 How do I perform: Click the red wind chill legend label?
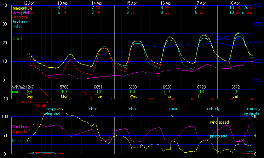pos(21,17)
